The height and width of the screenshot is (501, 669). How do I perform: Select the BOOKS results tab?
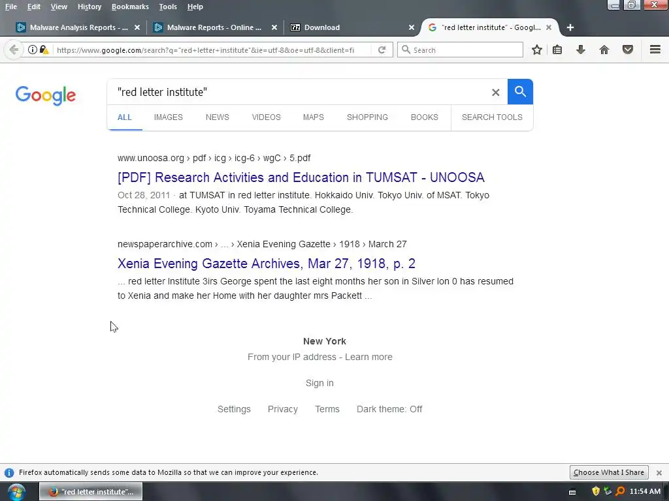point(425,117)
